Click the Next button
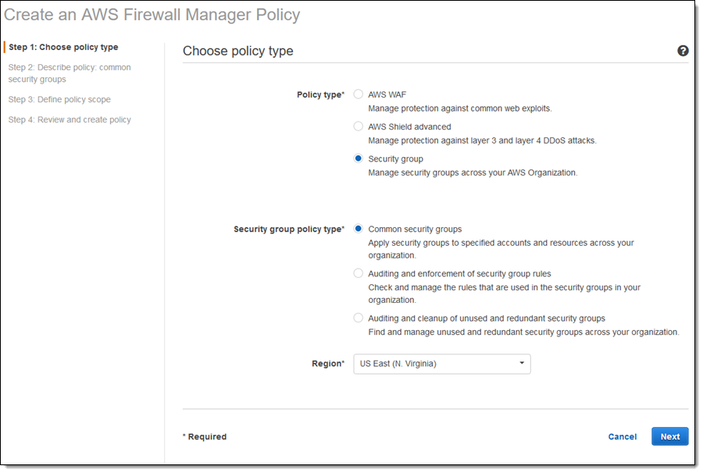Image resolution: width=703 pixels, height=473 pixels. 669,436
